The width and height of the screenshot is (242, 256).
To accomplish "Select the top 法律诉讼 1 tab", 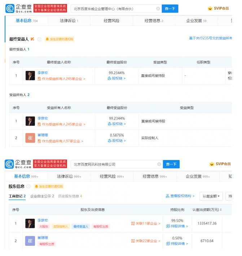I will coord(69,21).
